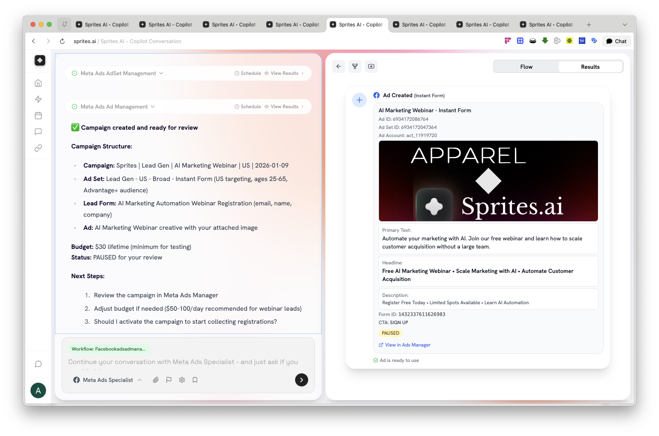The width and height of the screenshot is (659, 436).
Task: Expand Meta Ads Ad Management step
Action: coord(114,107)
